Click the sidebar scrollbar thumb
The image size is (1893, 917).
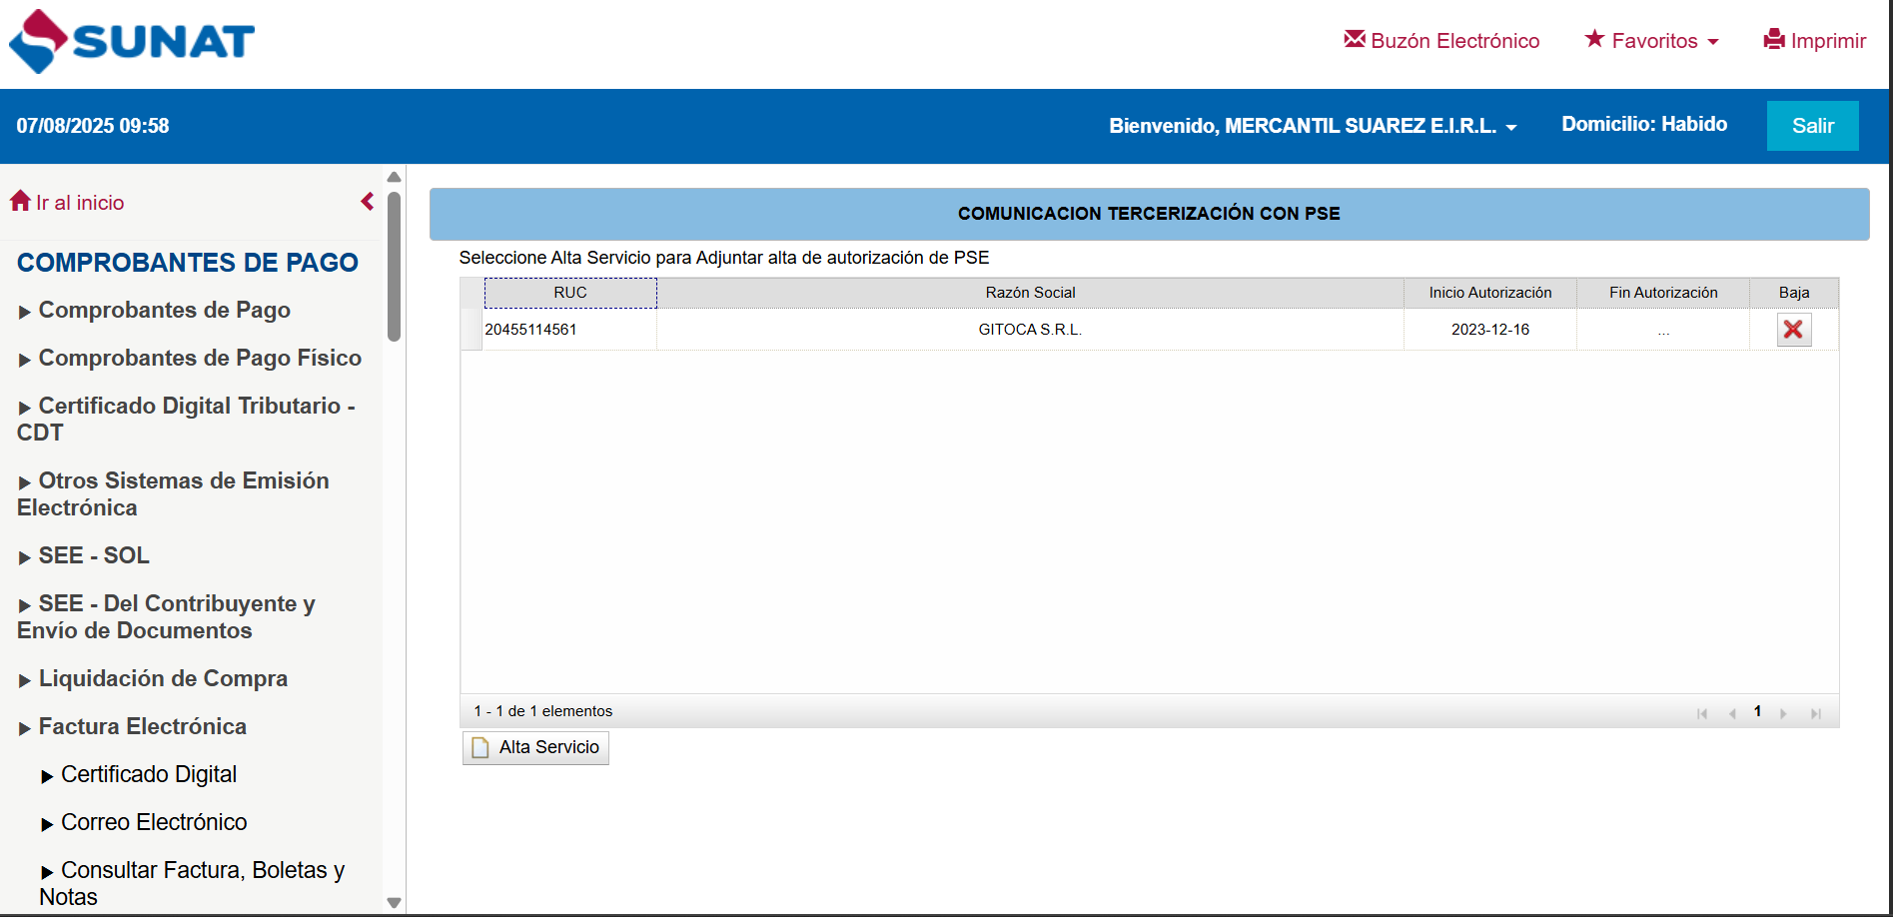click(395, 267)
